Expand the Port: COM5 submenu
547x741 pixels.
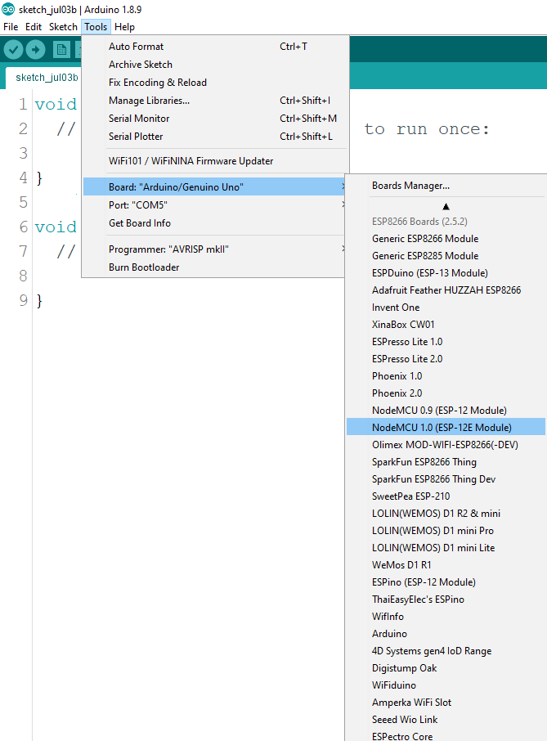point(215,205)
